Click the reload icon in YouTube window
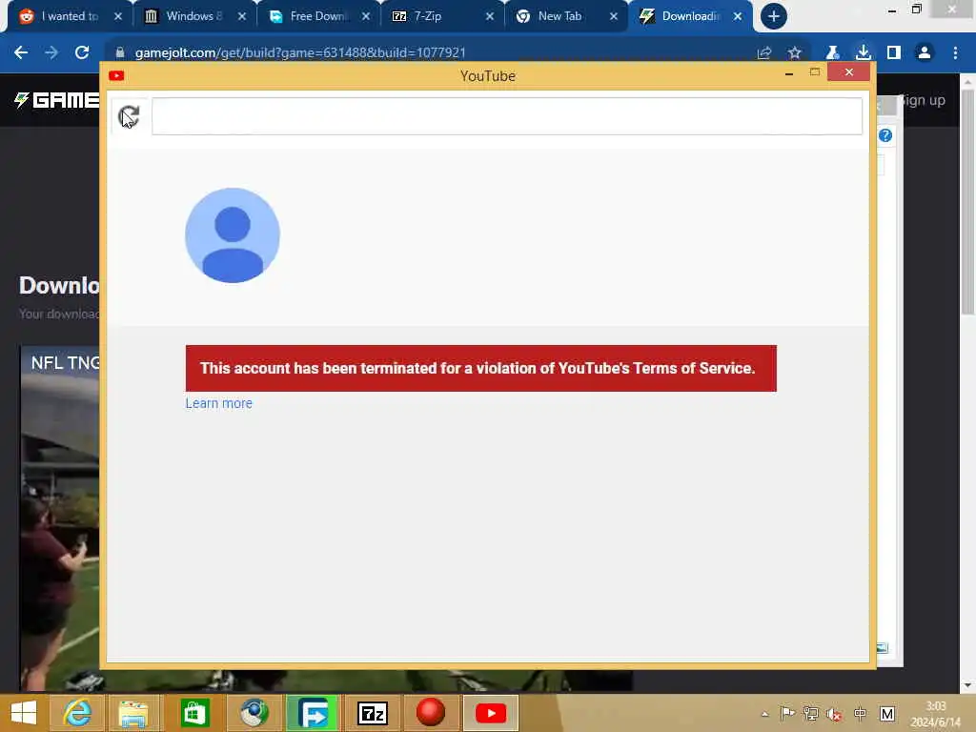This screenshot has width=976, height=732. tap(129, 116)
